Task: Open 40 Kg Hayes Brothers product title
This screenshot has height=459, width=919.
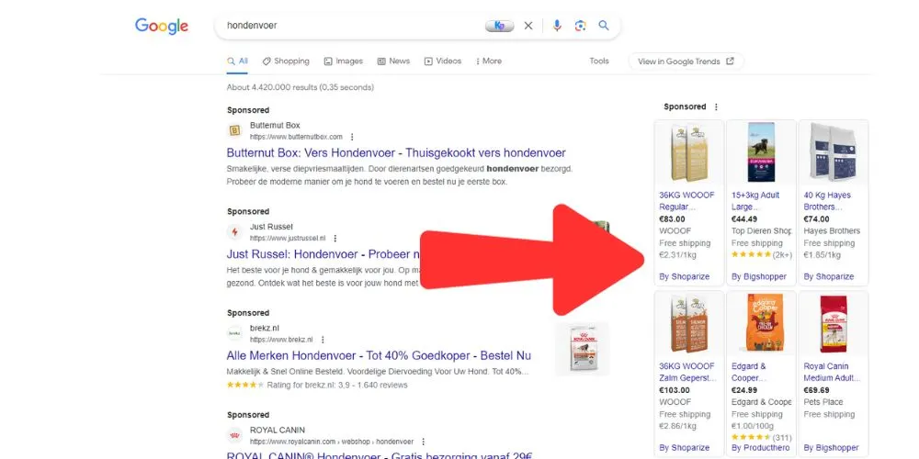Action: [x=827, y=201]
